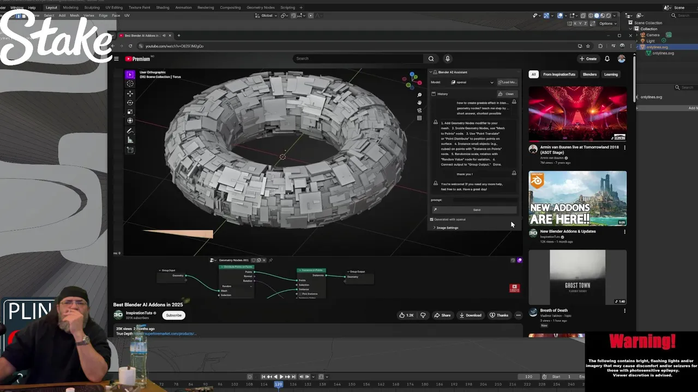This screenshot has height=392, width=698.
Task: Jump to the timeline end frame
Action: click(x=293, y=376)
